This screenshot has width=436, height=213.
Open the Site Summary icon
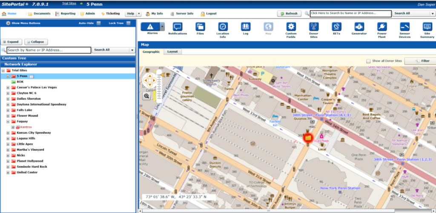(x=427, y=27)
